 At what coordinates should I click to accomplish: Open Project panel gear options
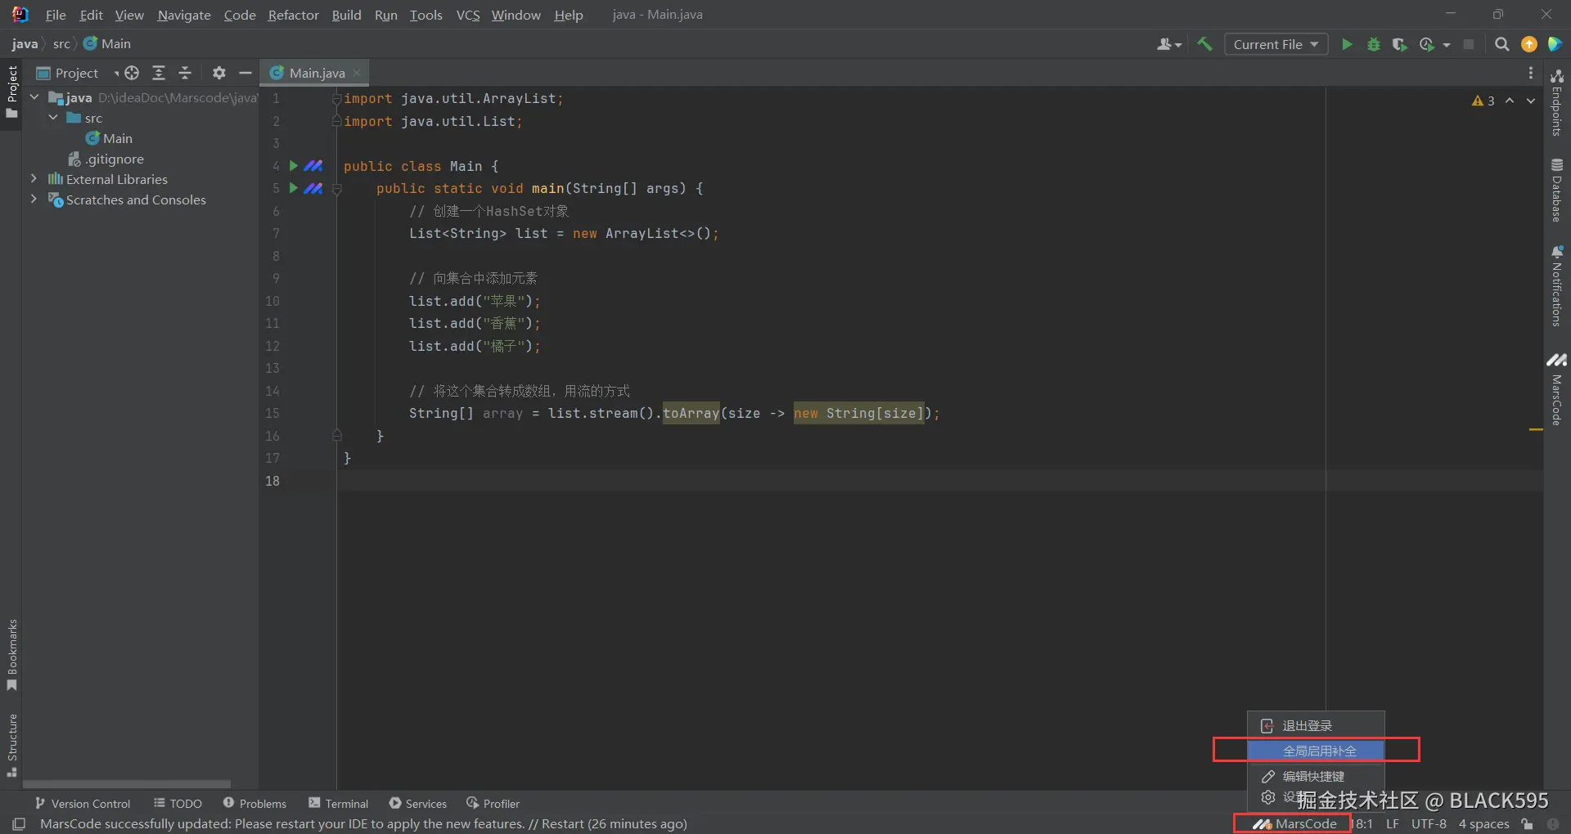tap(218, 73)
